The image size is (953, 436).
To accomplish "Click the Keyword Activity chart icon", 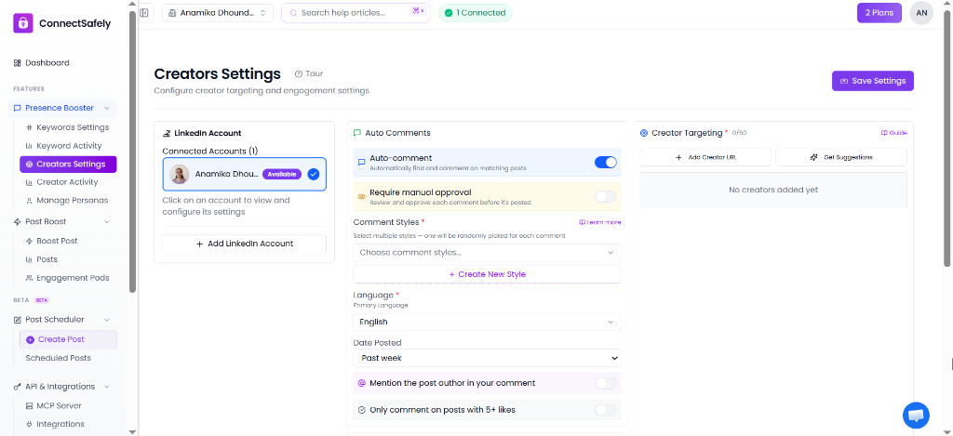I will click(x=29, y=146).
